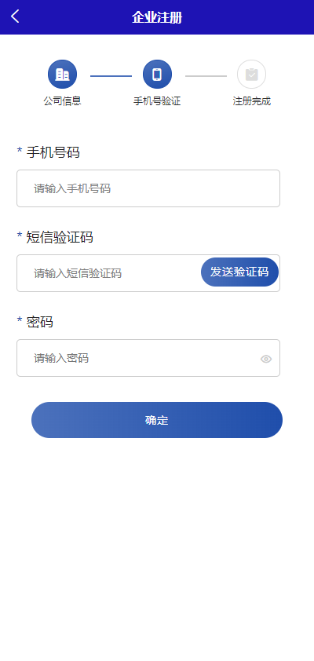Focus the 请输入短信验证码 input field

[109, 273]
